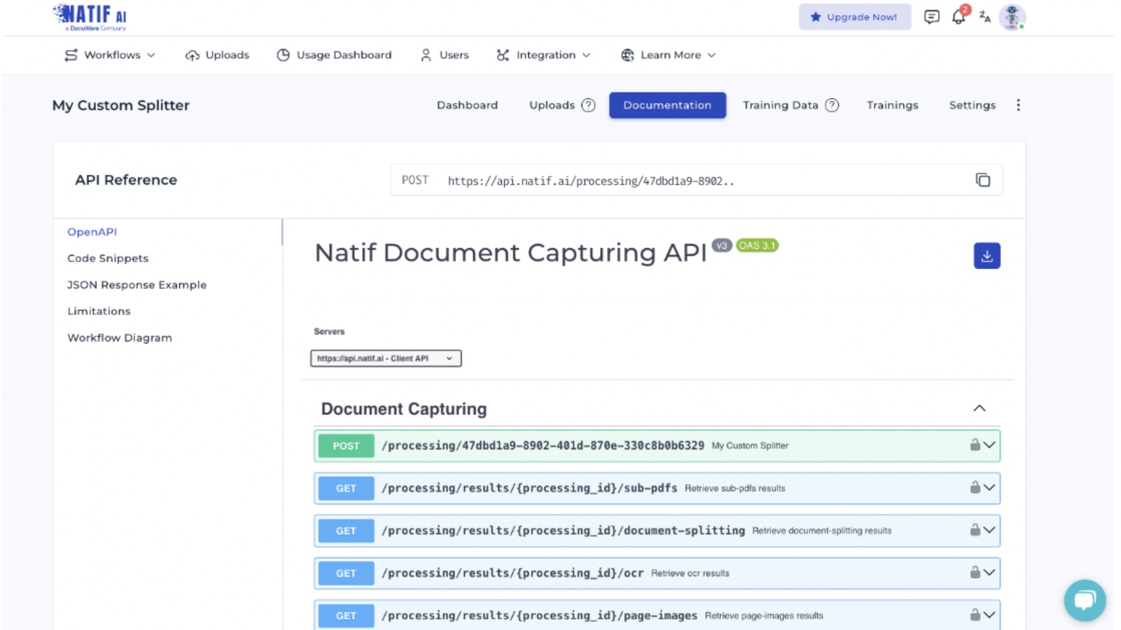Click the language translation icon
The width and height of the screenshot is (1121, 630).
tap(984, 17)
